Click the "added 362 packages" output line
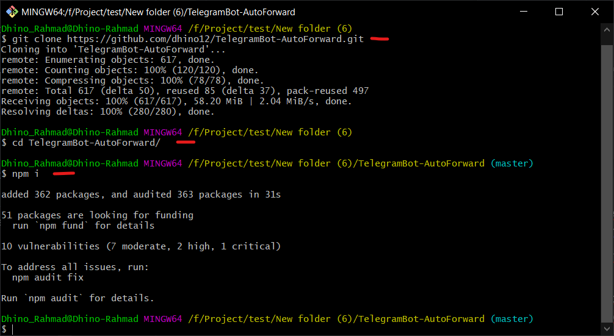 (x=141, y=195)
